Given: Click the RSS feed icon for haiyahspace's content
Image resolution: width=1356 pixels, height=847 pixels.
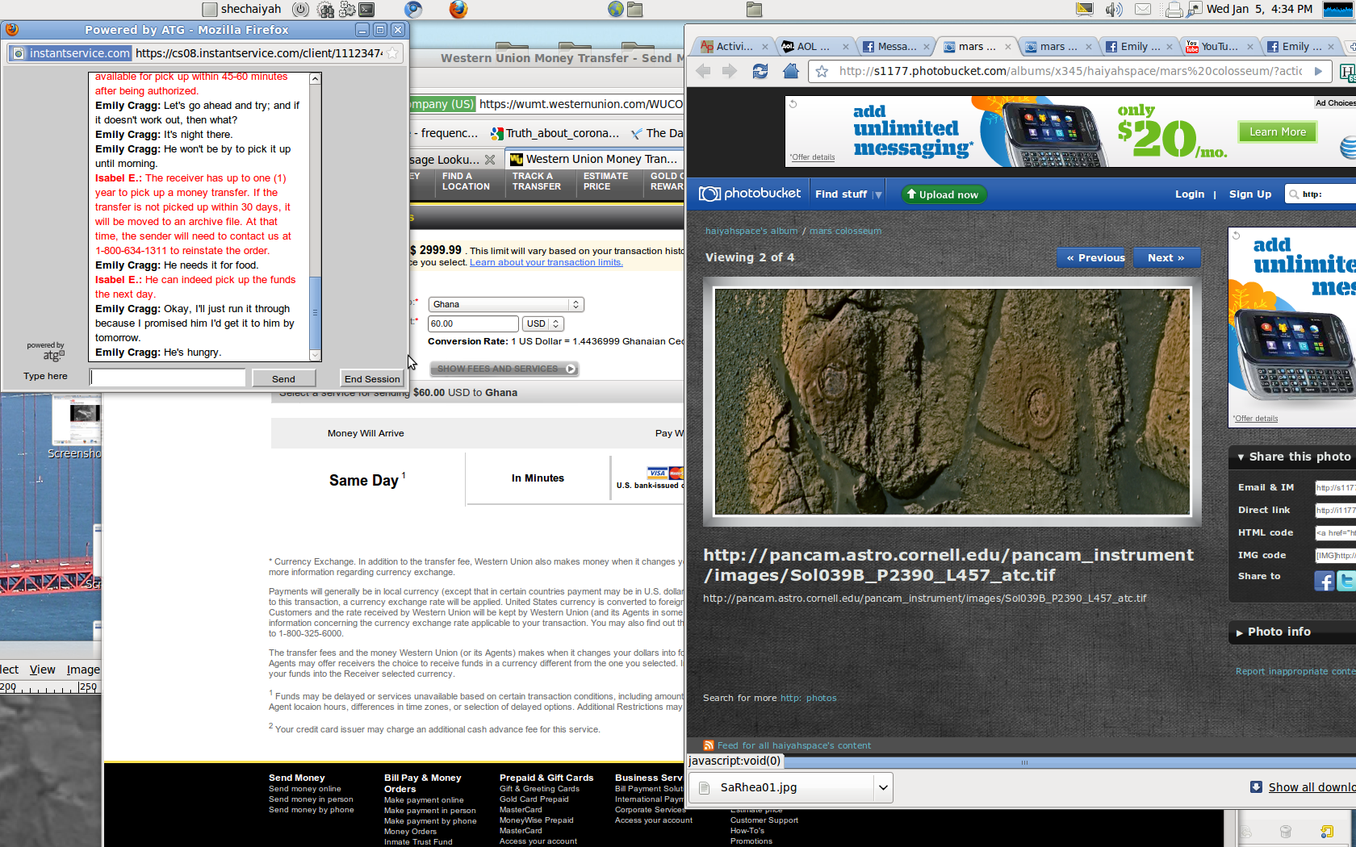Looking at the screenshot, I should pos(709,745).
